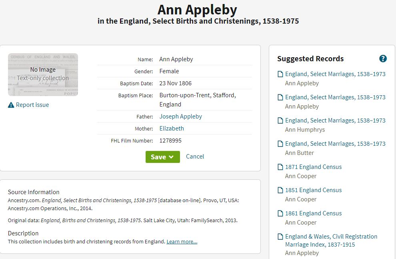This screenshot has width=396, height=259.
Task: Open Select Marriages record for Ann Butter
Action: [335, 144]
